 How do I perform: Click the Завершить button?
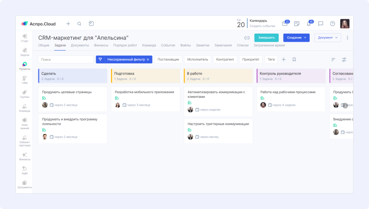click(266, 38)
